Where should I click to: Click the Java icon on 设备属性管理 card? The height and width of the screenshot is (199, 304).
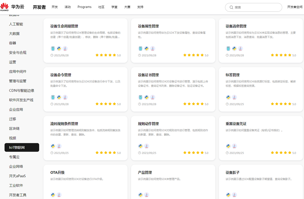point(153,48)
